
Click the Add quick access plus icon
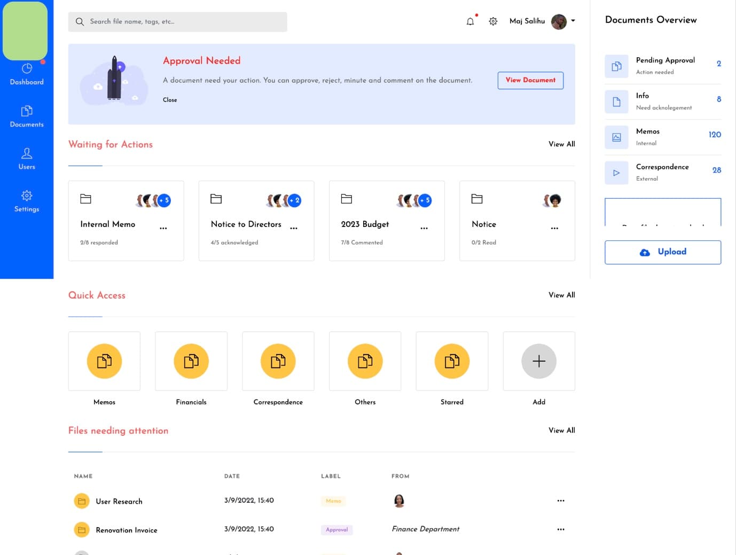click(x=538, y=361)
